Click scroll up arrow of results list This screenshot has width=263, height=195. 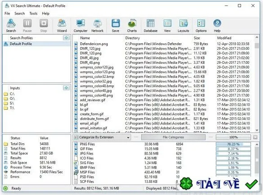coord(257,38)
